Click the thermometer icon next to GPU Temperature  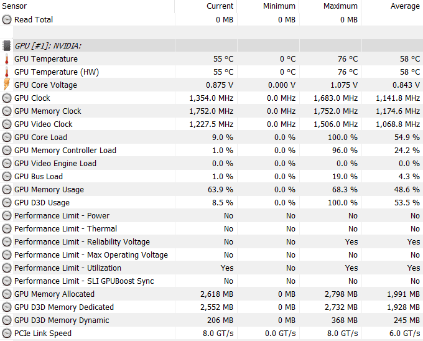point(7,59)
